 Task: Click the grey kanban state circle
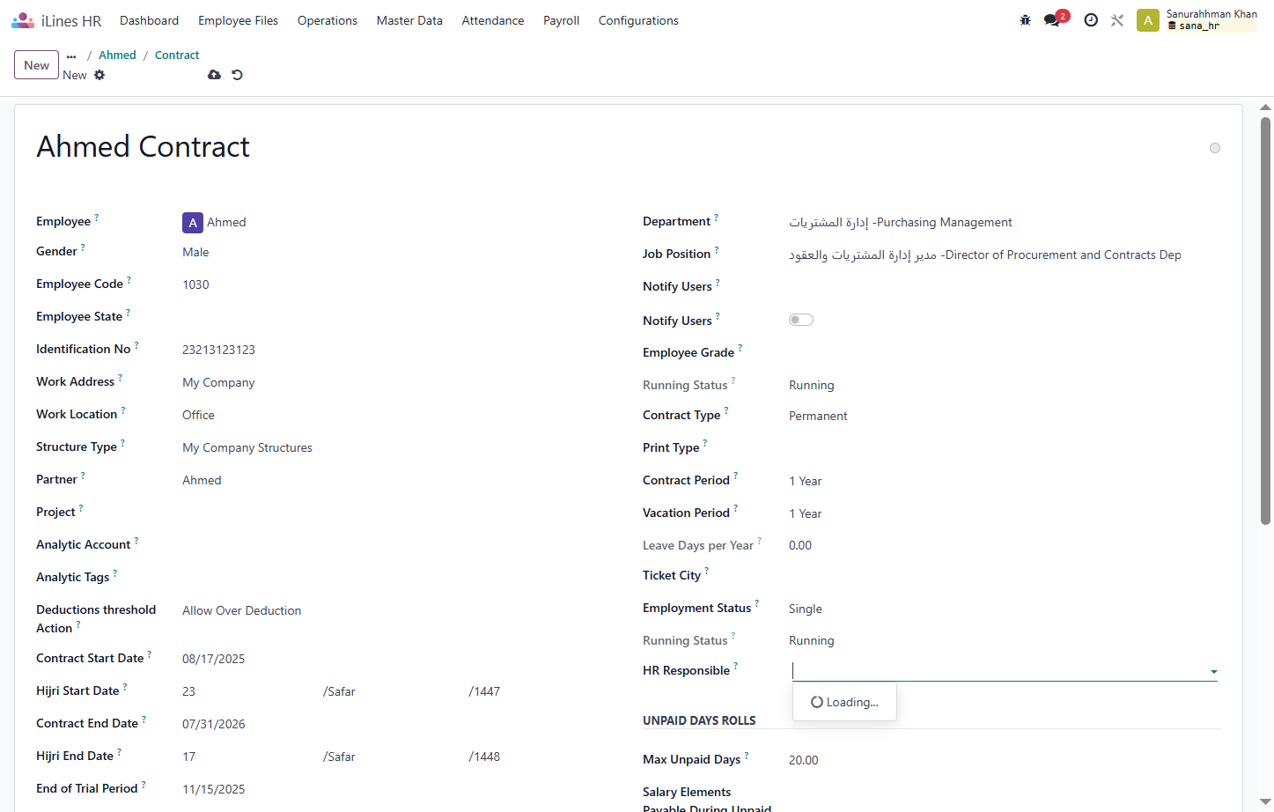point(1215,148)
